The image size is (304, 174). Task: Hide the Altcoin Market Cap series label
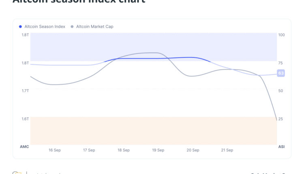(94, 27)
